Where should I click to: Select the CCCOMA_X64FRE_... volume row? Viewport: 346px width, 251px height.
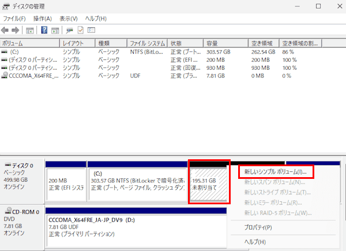[161, 76]
